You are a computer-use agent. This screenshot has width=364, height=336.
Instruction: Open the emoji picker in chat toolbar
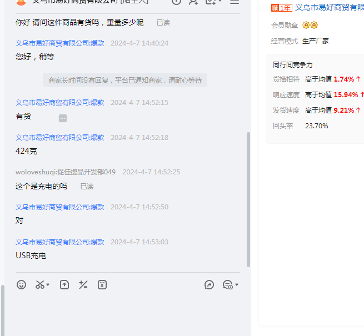[21, 285]
